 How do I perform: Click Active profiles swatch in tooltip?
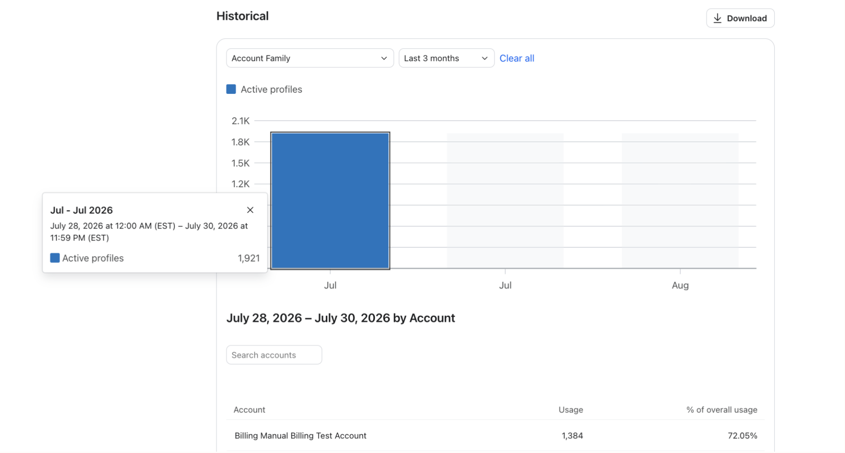click(55, 258)
